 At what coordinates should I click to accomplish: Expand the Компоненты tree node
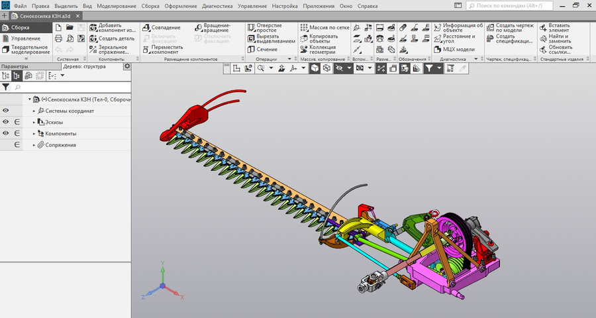(34, 133)
